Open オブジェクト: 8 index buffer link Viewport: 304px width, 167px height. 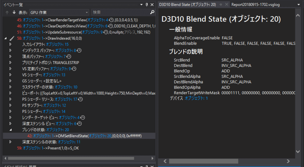point(65,50)
